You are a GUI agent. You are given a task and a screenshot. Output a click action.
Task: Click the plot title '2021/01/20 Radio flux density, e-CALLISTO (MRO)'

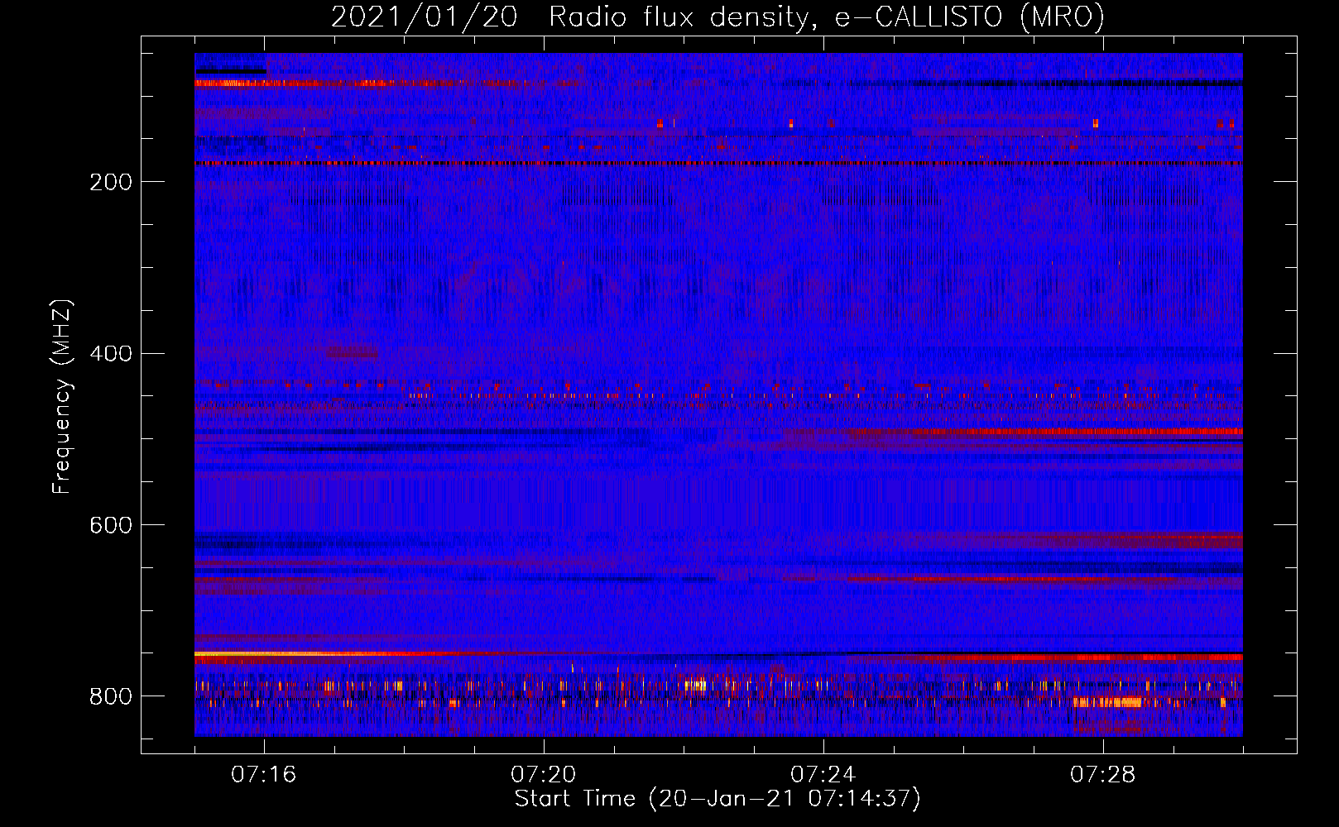coord(717,17)
